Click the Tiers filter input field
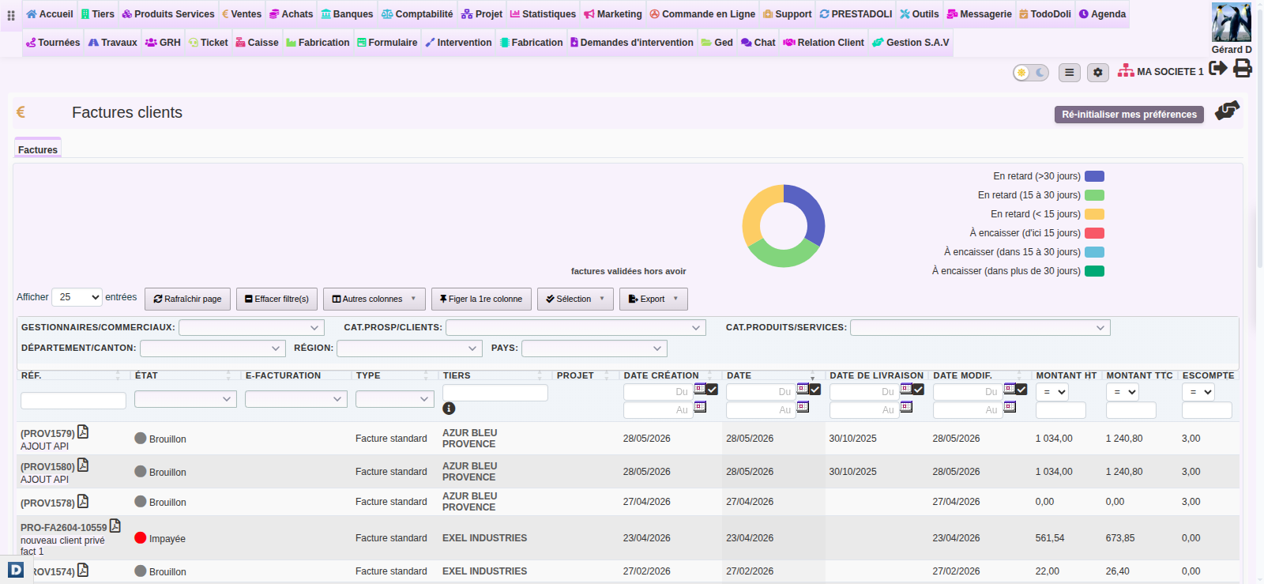 (495, 393)
